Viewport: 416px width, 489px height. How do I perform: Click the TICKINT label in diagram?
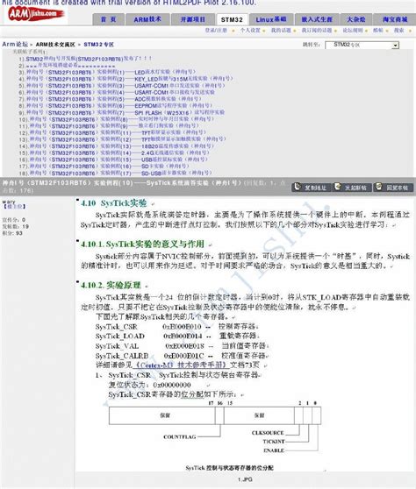(274, 442)
